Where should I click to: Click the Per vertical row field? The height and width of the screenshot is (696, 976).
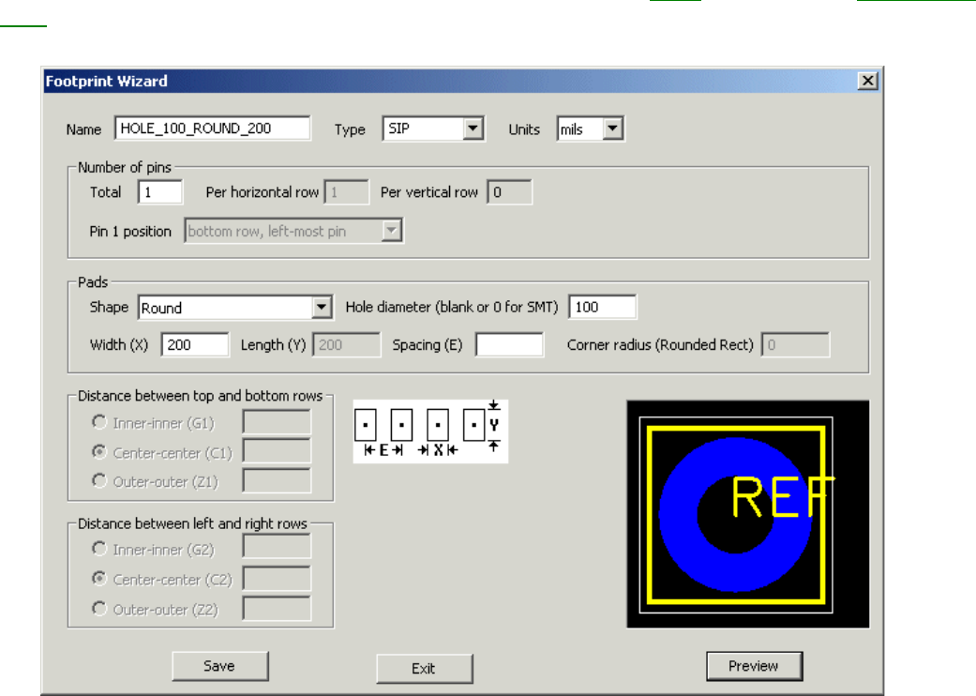(510, 192)
